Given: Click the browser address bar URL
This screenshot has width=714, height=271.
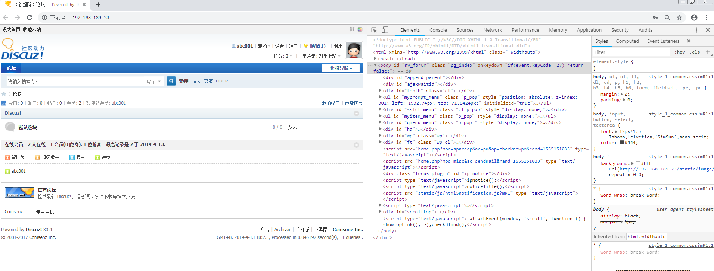Looking at the screenshot, I should (x=91, y=17).
